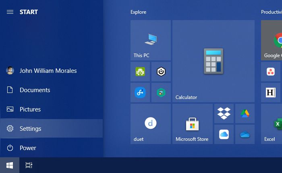Open the Microsoft Store tile
282x173 pixels.
tap(193, 124)
